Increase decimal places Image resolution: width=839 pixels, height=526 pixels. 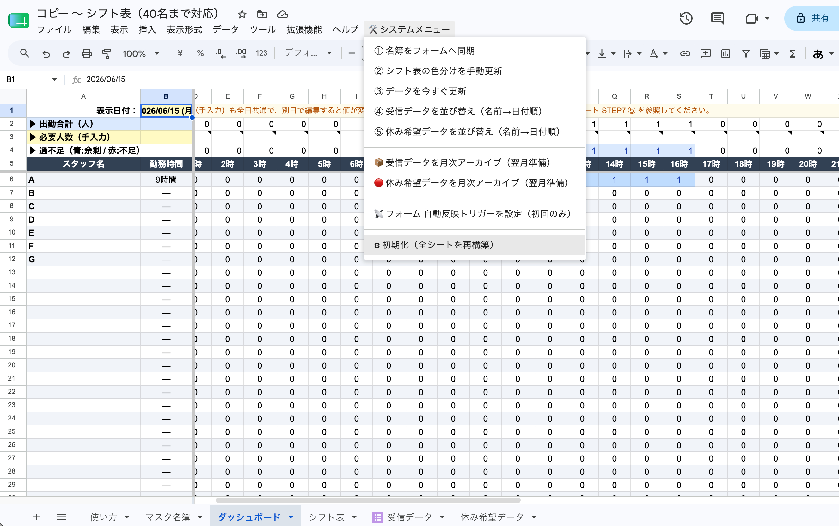[x=241, y=53]
